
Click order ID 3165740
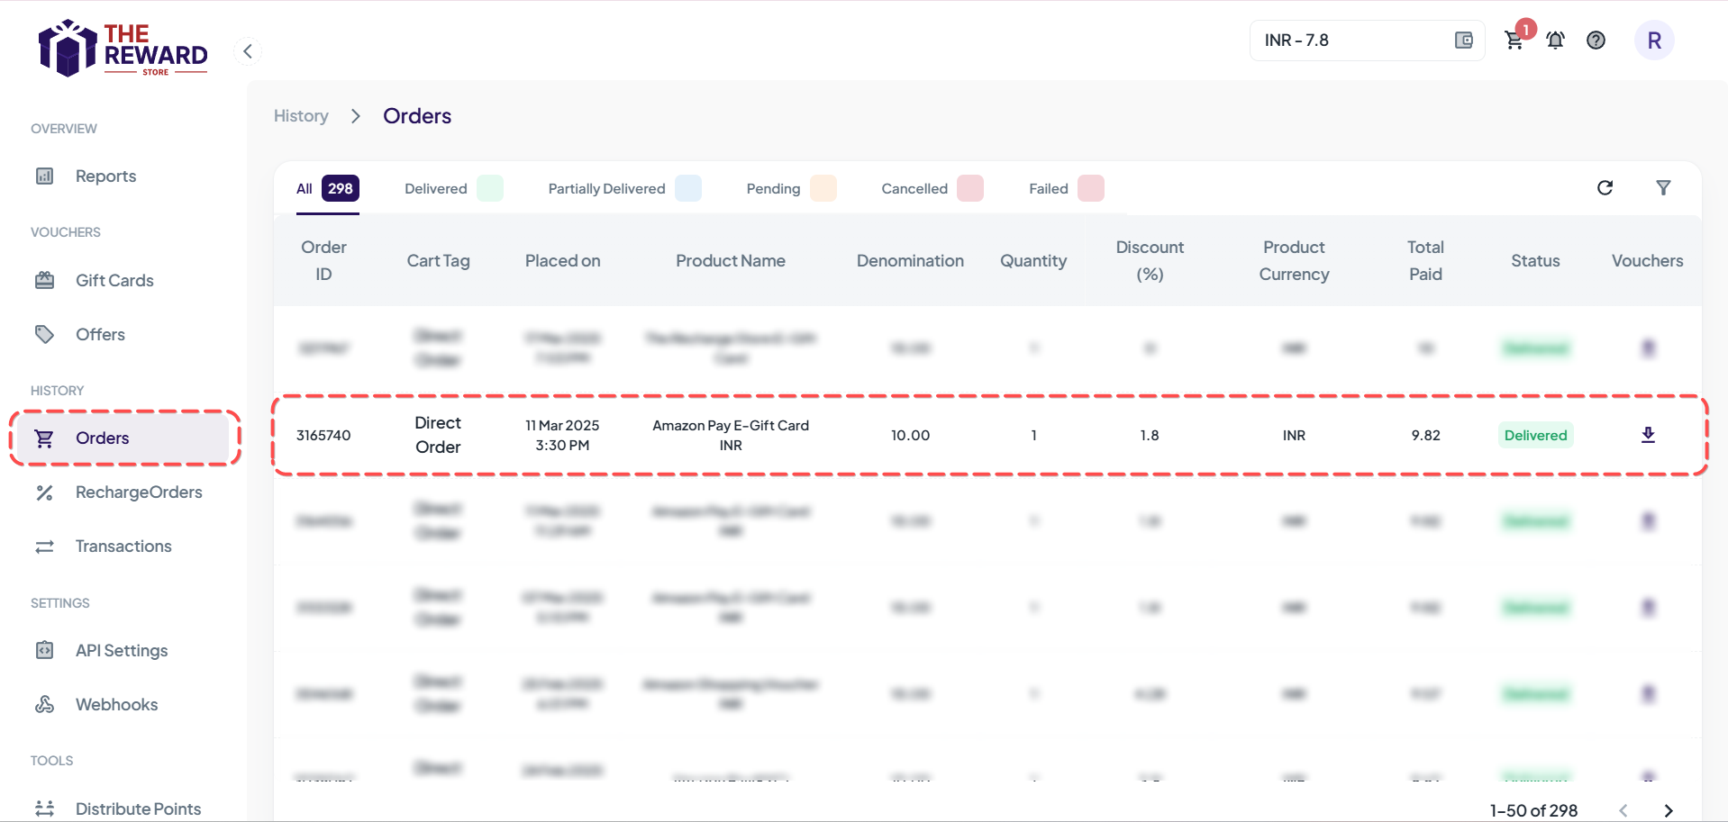pyautogui.click(x=323, y=436)
